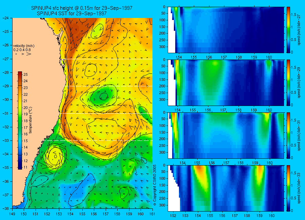Click the '-24' latitude tick on the map
Screen dimensions: 305x220
click(x=6, y=18)
